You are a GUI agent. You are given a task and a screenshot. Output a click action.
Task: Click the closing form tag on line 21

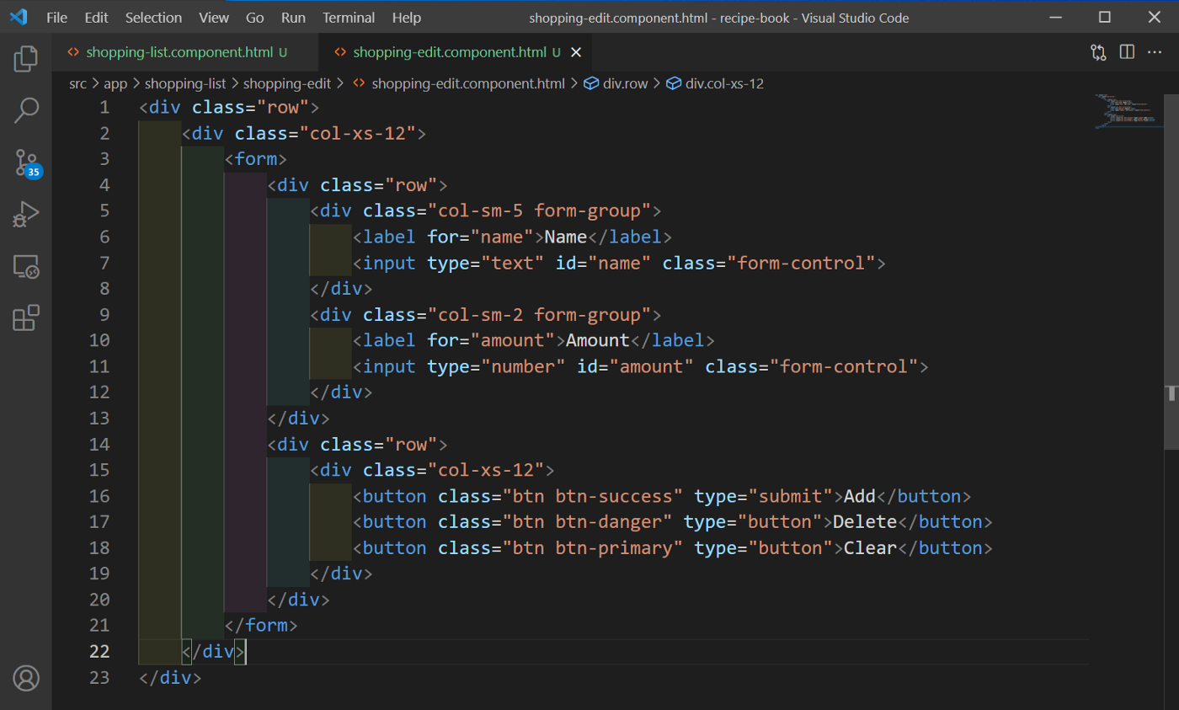pos(261,625)
